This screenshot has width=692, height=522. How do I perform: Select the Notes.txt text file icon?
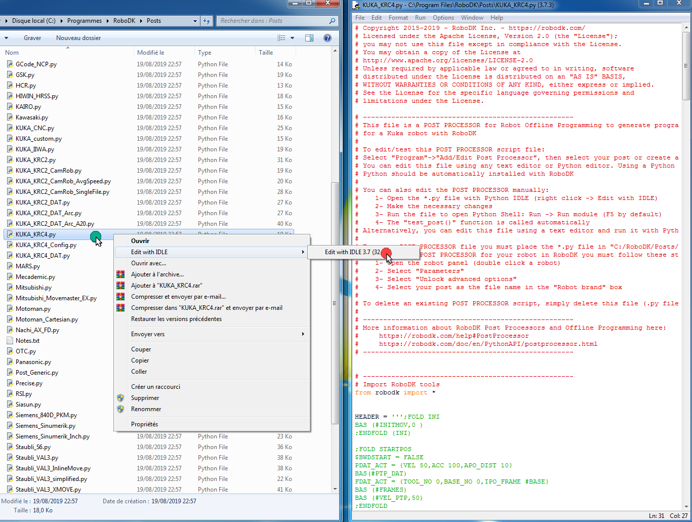click(x=10, y=341)
